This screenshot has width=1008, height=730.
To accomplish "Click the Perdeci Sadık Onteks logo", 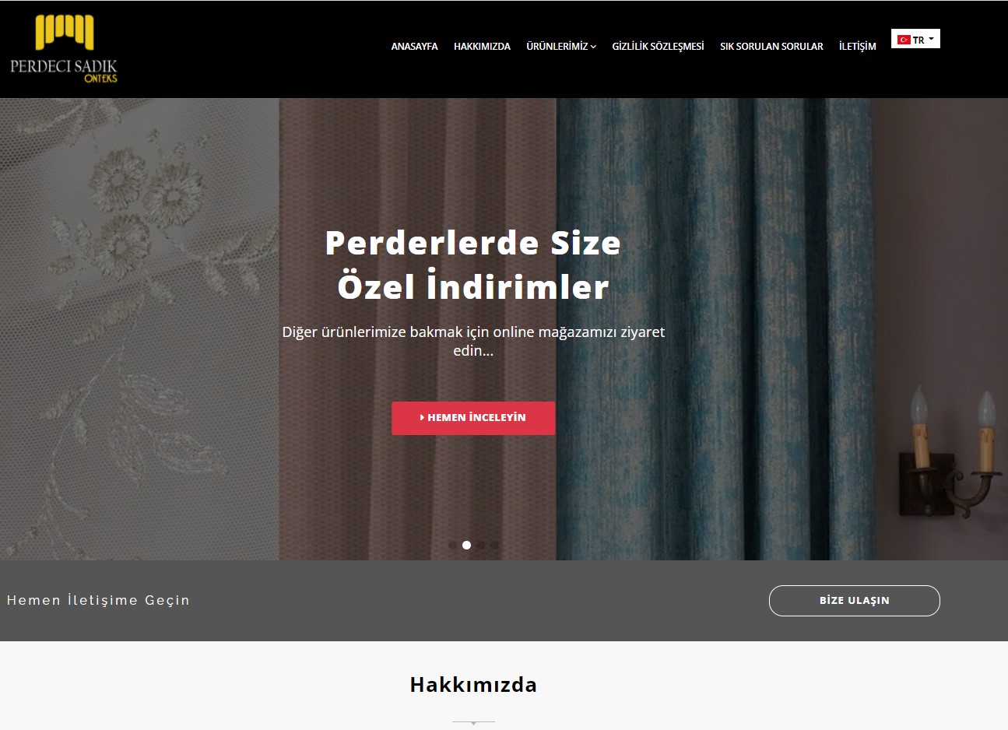I will point(64,48).
